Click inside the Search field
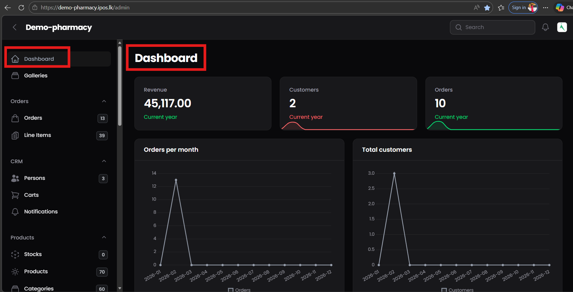The width and height of the screenshot is (573, 292). click(x=492, y=27)
